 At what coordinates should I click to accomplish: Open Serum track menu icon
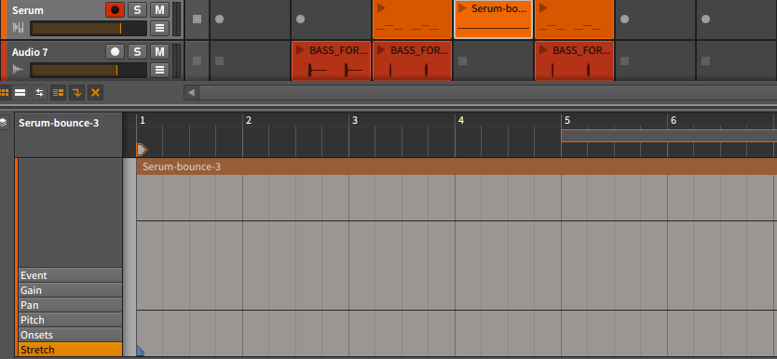point(159,28)
